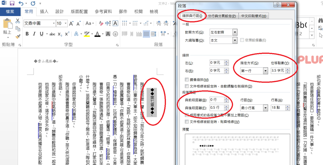Check 相同樣式的各段落之間不要加上間距(C)
Image resolution: width=323 pixels, height=165 pixels.
187,115
